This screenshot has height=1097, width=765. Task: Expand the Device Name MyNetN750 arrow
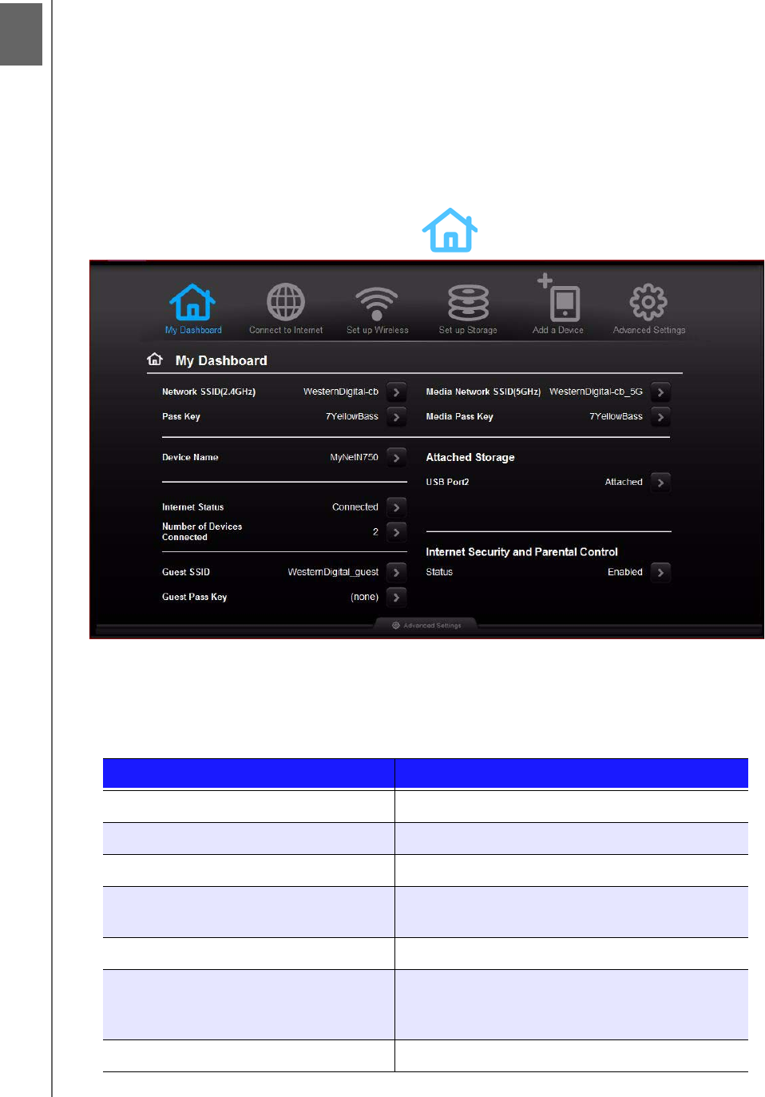[396, 458]
